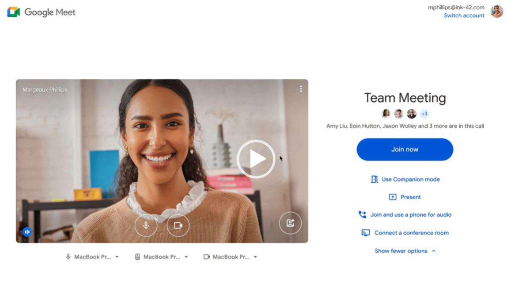
Task: Toggle the camera in the video preview
Action: pyautogui.click(x=178, y=225)
